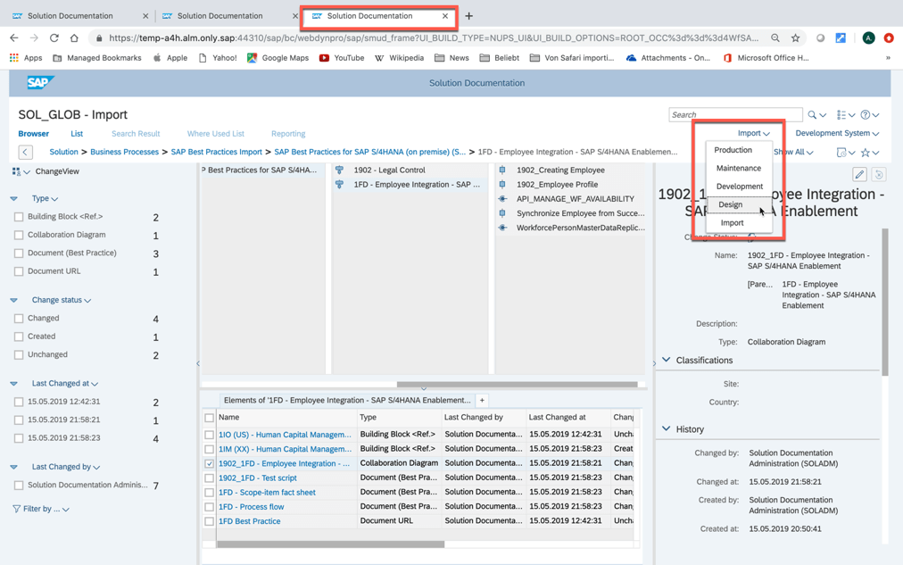Click icon beside 1902 - Legal Control
The image size is (903, 565).
click(339, 170)
